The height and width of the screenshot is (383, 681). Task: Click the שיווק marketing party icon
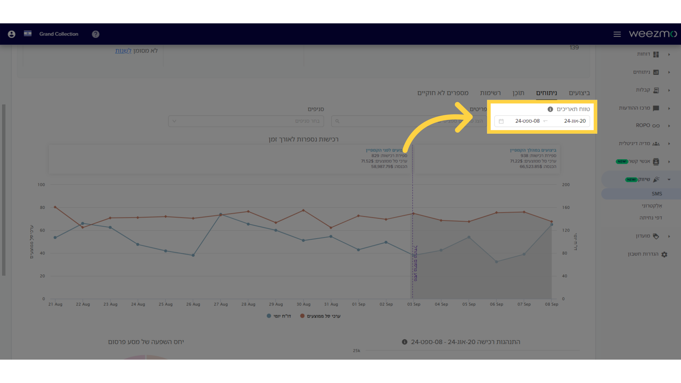pyautogui.click(x=656, y=179)
